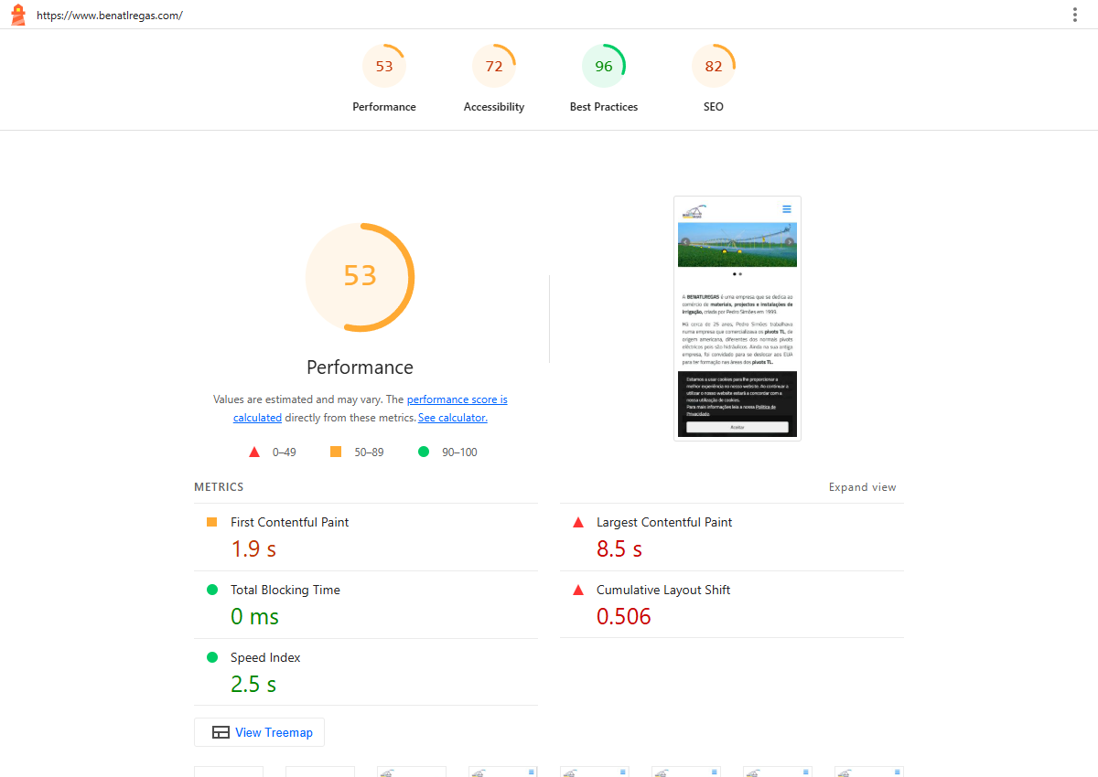The height and width of the screenshot is (777, 1098).
Task: Toggle the Expand view option for metrics
Action: pos(863,487)
